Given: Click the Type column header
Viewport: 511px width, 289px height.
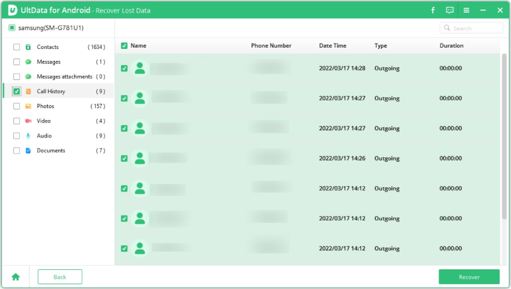Looking at the screenshot, I should tap(381, 45).
